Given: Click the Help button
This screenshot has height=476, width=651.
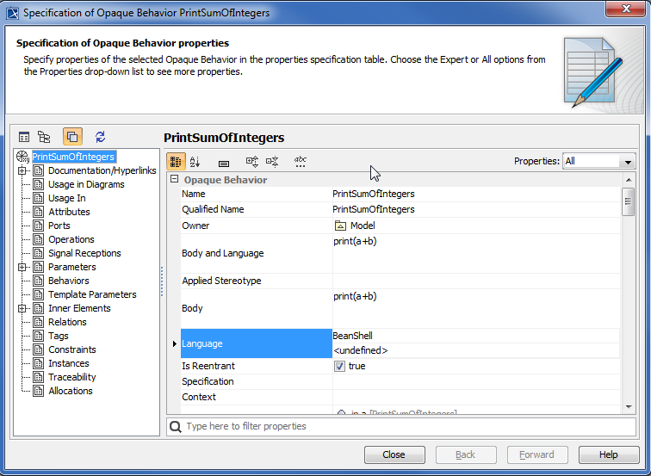Looking at the screenshot, I should (x=608, y=454).
